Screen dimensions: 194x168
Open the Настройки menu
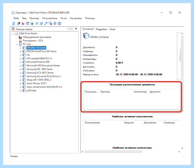pos(76,18)
